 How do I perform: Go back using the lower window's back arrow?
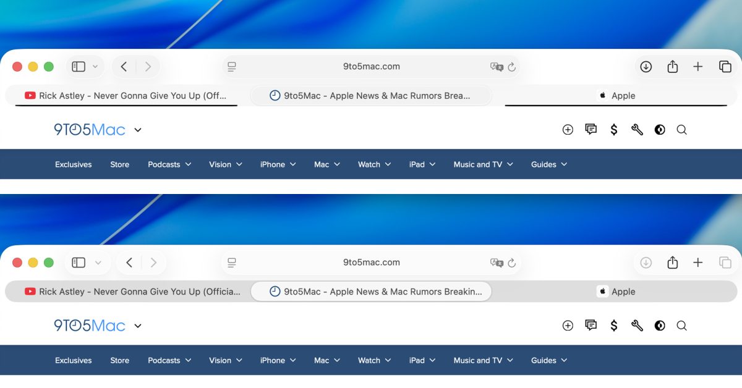pyautogui.click(x=129, y=263)
